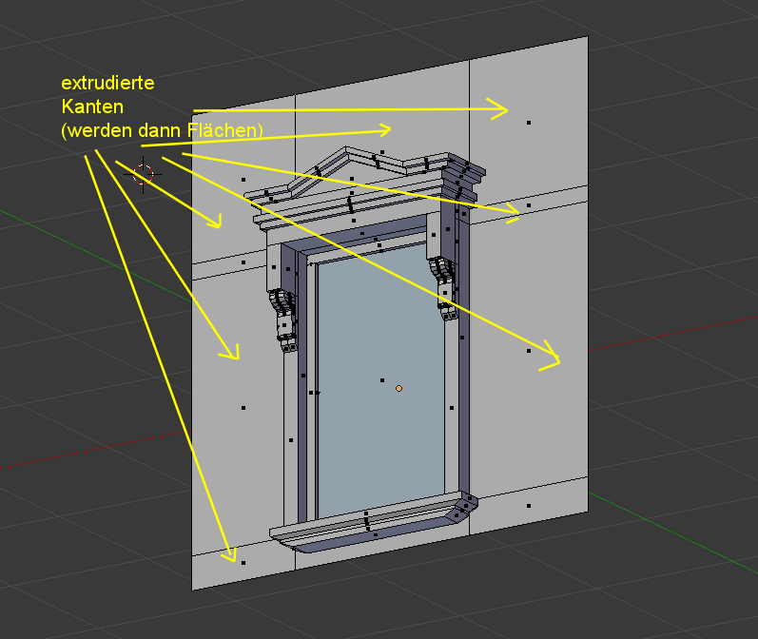
Task: Select the large right-middle wall face dot
Action: [x=529, y=351]
